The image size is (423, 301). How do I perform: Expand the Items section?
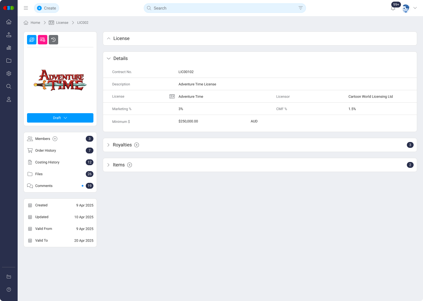point(108,165)
